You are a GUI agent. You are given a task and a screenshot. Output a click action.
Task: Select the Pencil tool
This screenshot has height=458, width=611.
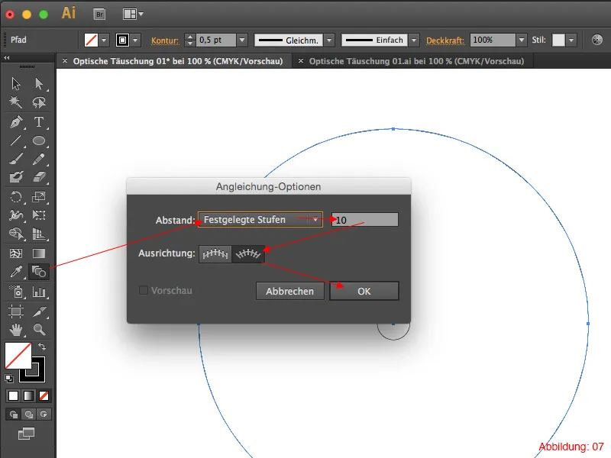click(x=39, y=159)
